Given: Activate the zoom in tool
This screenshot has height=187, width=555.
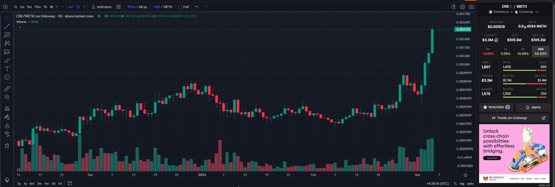Looking at the screenshot, I should tap(7, 97).
